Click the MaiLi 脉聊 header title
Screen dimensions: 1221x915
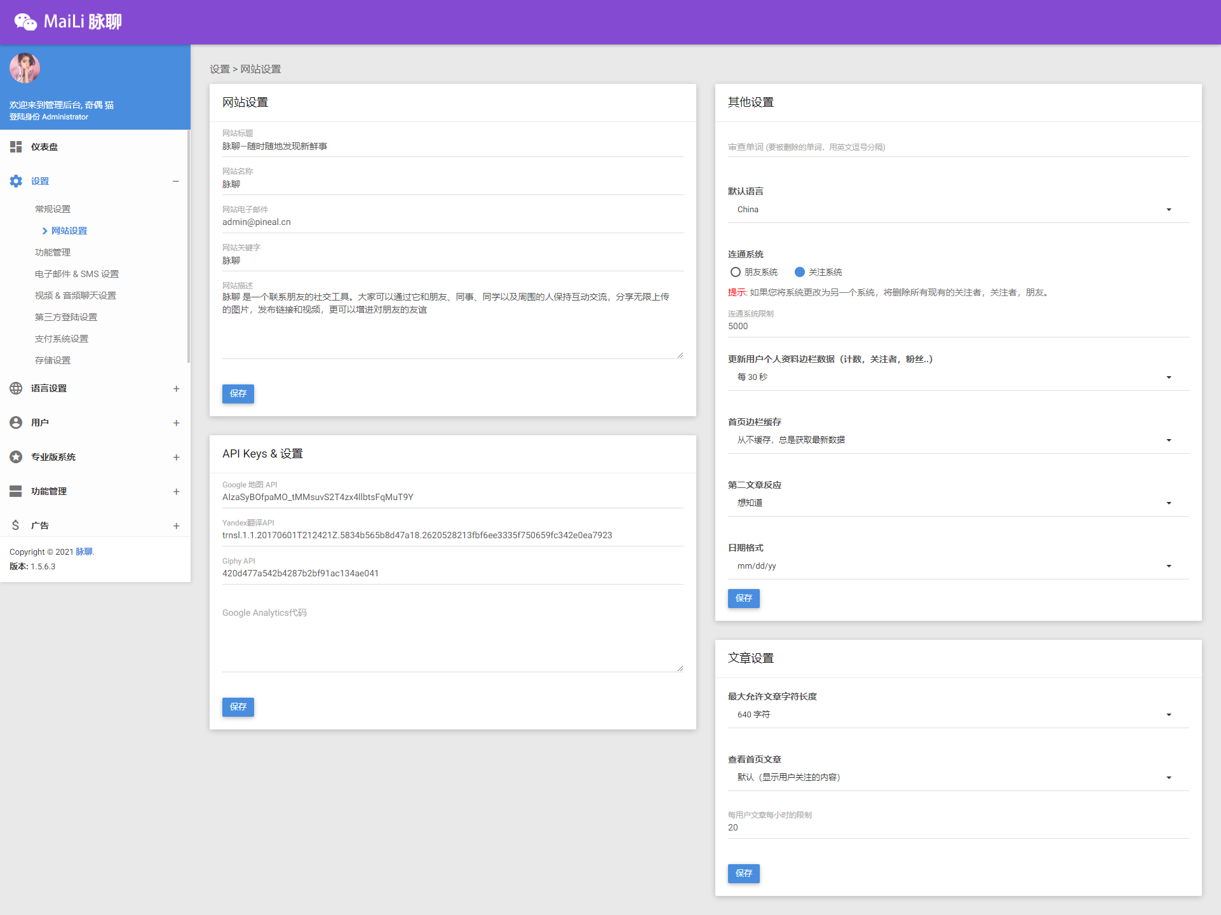click(83, 22)
